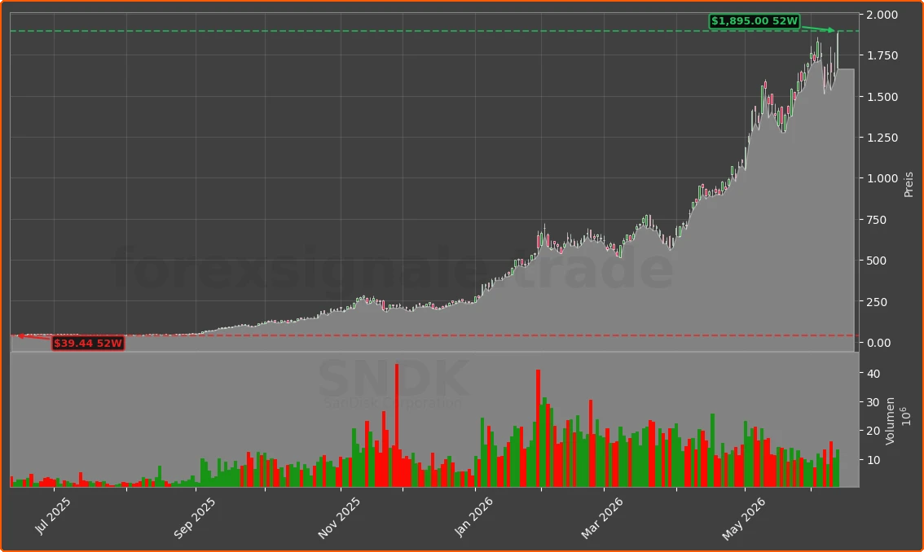Click the 1.000 price axis tick
924x552 pixels.
(882, 178)
